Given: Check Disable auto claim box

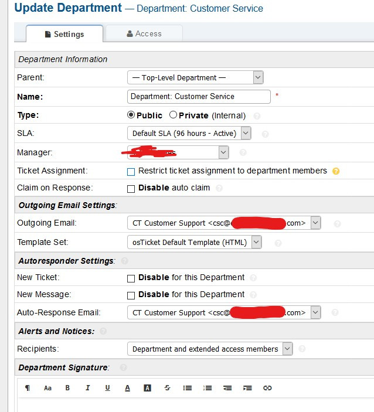Looking at the screenshot, I should 131,189.
